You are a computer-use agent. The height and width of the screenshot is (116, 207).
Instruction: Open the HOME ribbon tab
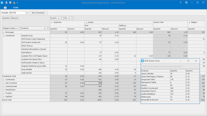click(16, 8)
